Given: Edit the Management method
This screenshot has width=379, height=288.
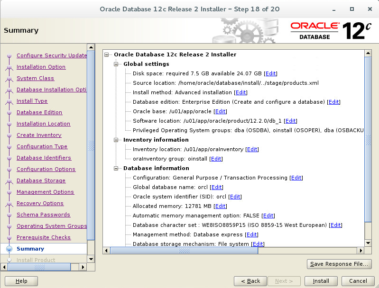Looking at the screenshot, I should click(x=251, y=234).
